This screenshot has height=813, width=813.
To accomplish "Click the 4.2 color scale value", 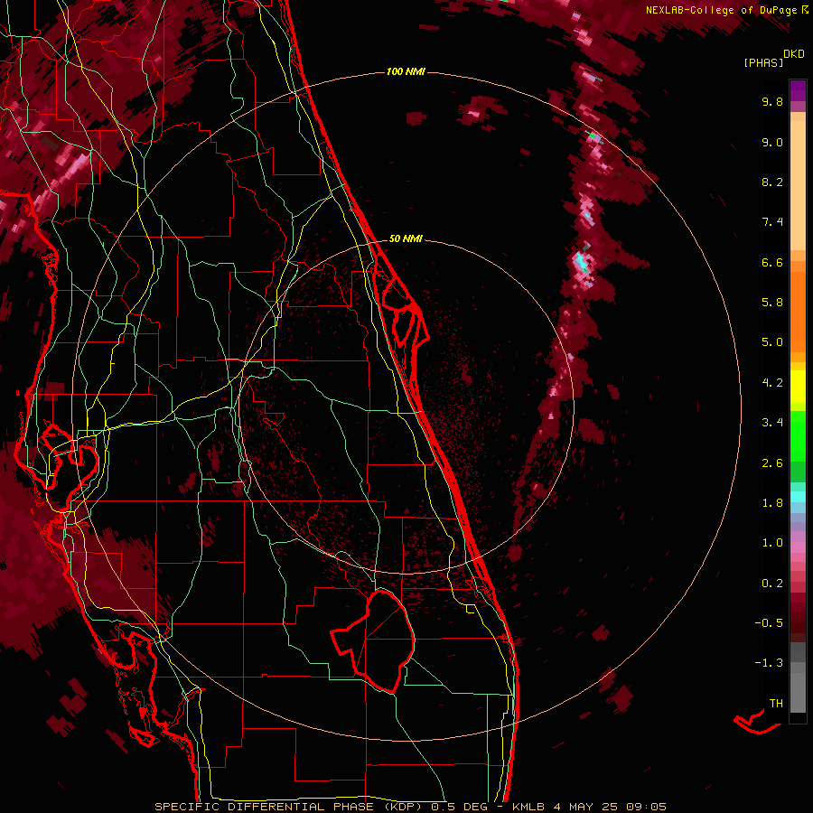I will click(772, 383).
